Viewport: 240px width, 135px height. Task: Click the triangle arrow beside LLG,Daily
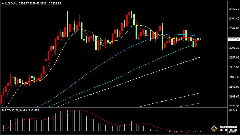tap(2, 3)
